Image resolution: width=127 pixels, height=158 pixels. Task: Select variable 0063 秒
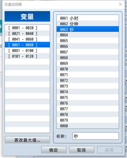[88, 29]
